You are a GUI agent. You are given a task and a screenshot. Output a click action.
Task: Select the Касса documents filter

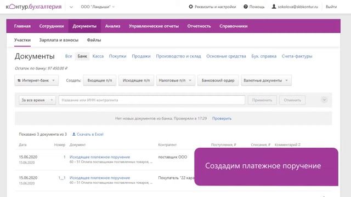98,56
